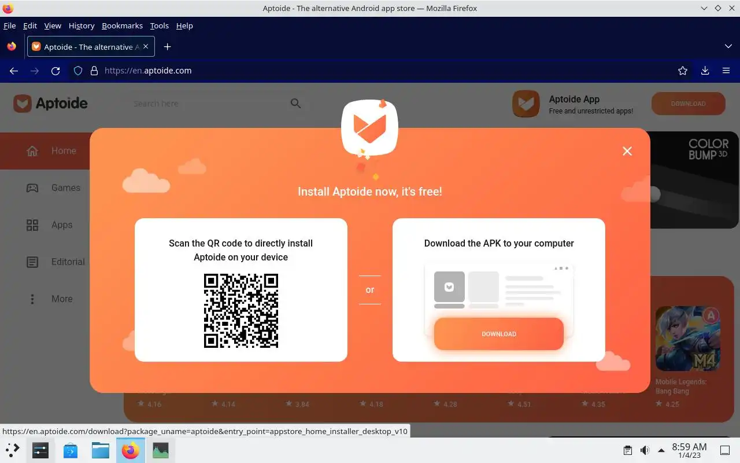Open System Settings from taskbar
The width and height of the screenshot is (740, 463).
tap(40, 450)
